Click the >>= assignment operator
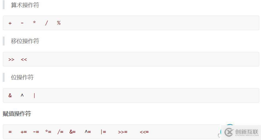This screenshot has width=261, height=140. tap(123, 132)
